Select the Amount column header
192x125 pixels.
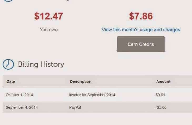coord(163,81)
